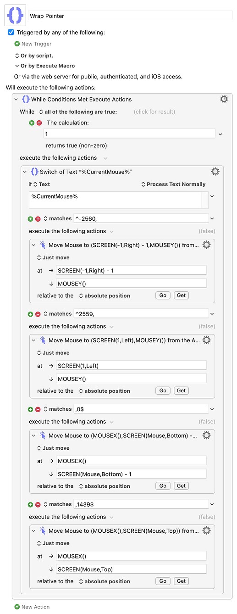Open gear menu of SCREEN(1,Left) Move Mouse action
The height and width of the screenshot is (614, 237).
pos(206,340)
